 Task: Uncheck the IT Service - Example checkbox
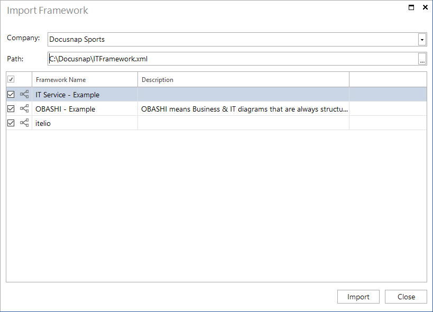tap(11, 95)
